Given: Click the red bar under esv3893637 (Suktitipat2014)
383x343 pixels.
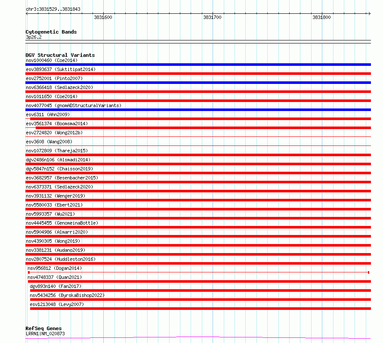Looking at the screenshot, I should pyautogui.click(x=198, y=74).
